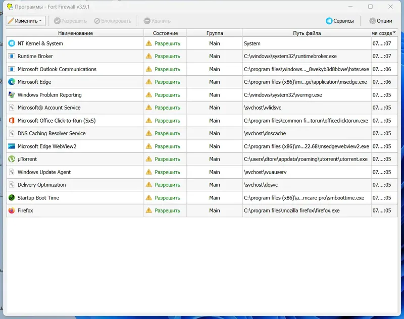Select Microsoft Outlook Communications name

click(x=57, y=69)
